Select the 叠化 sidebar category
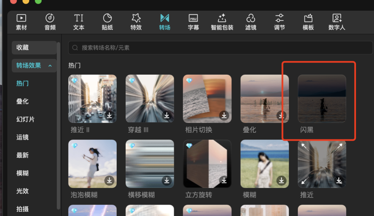 [x=23, y=102]
